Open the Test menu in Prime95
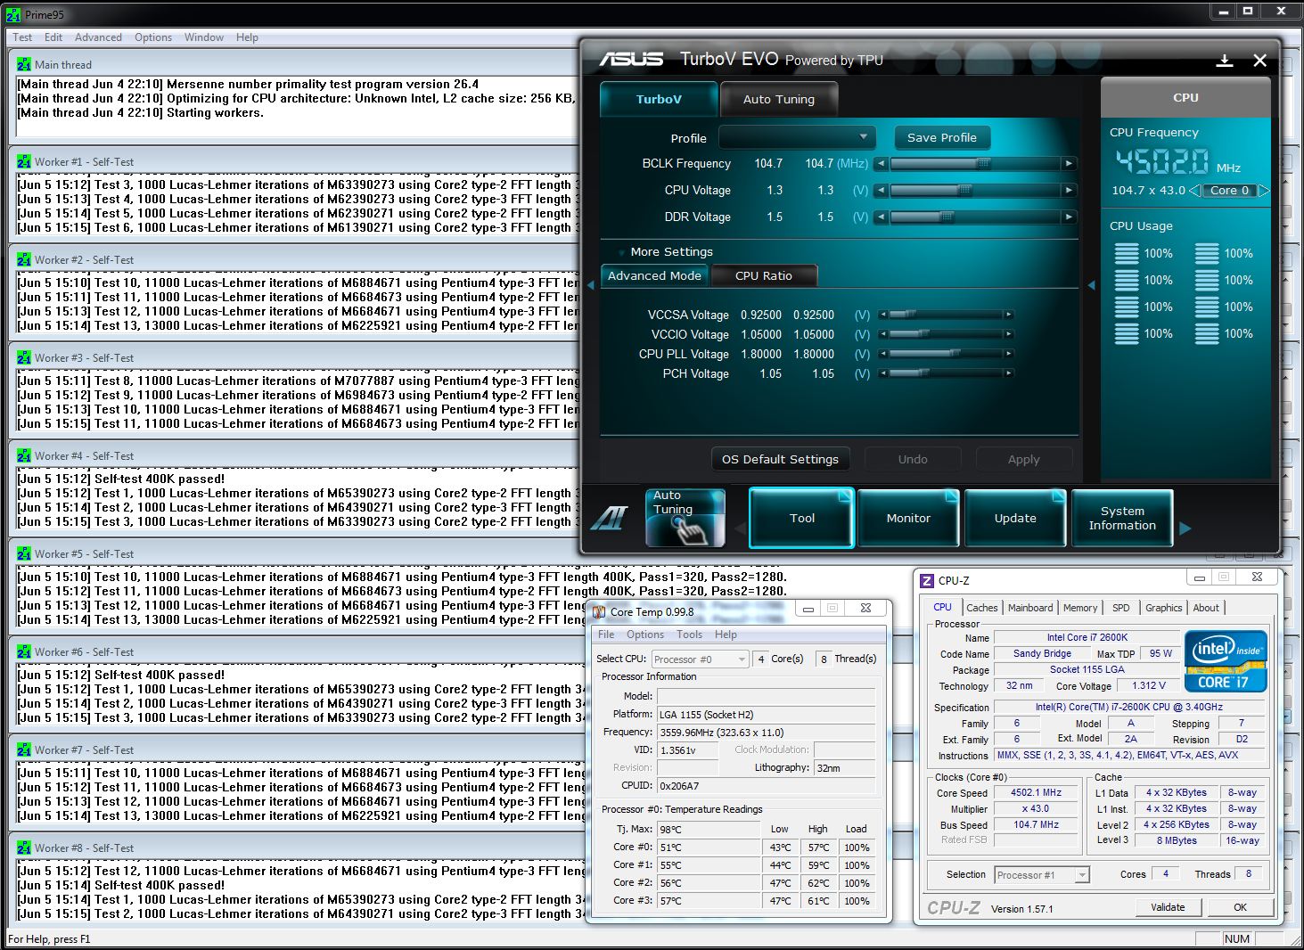The height and width of the screenshot is (950, 1304). click(22, 37)
